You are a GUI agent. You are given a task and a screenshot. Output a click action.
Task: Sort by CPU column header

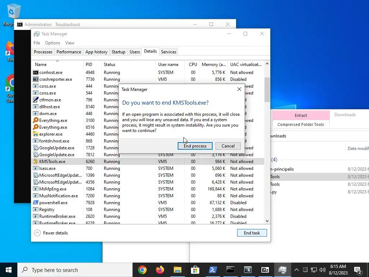point(192,64)
